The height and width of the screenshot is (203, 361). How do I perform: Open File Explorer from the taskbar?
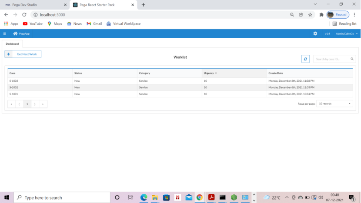coord(155,197)
